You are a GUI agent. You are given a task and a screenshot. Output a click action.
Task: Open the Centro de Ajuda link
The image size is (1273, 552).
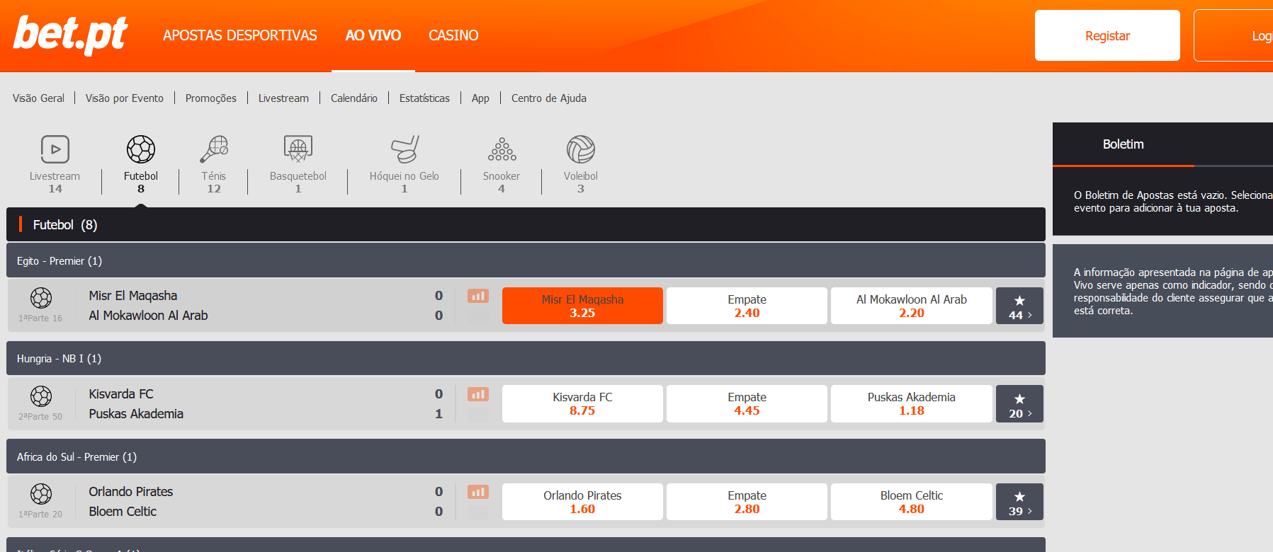coord(549,98)
